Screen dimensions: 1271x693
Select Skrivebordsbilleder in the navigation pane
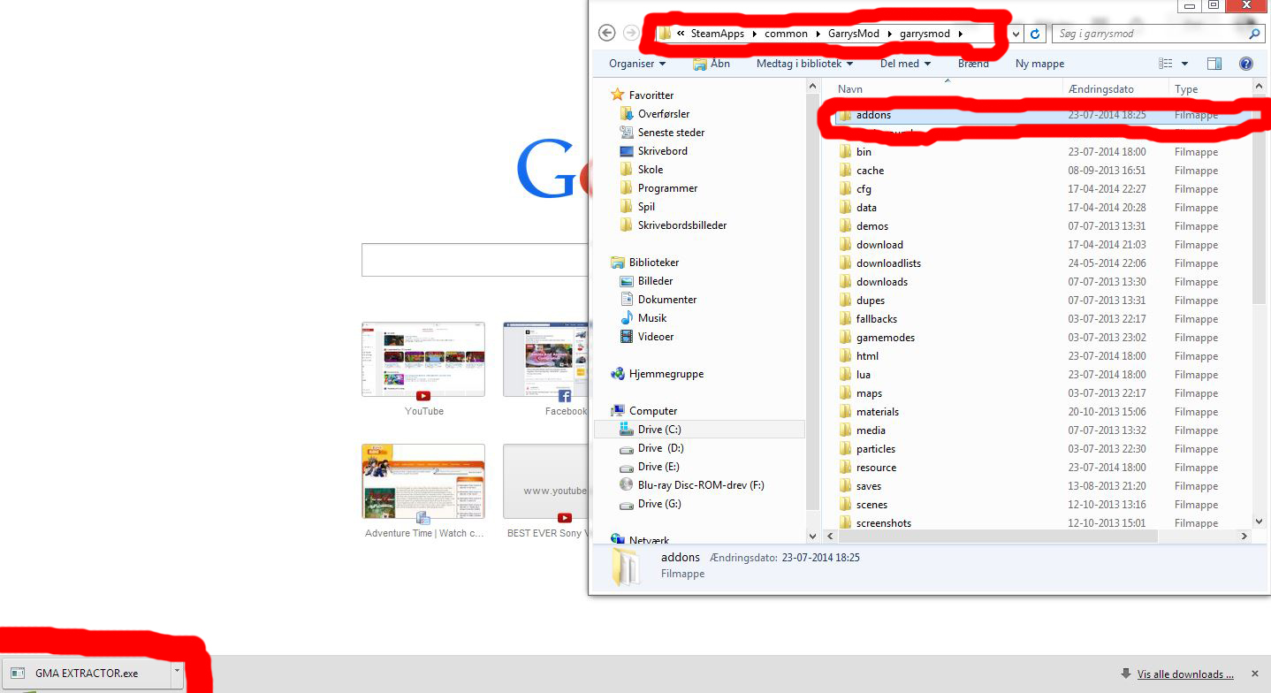pyautogui.click(x=682, y=225)
